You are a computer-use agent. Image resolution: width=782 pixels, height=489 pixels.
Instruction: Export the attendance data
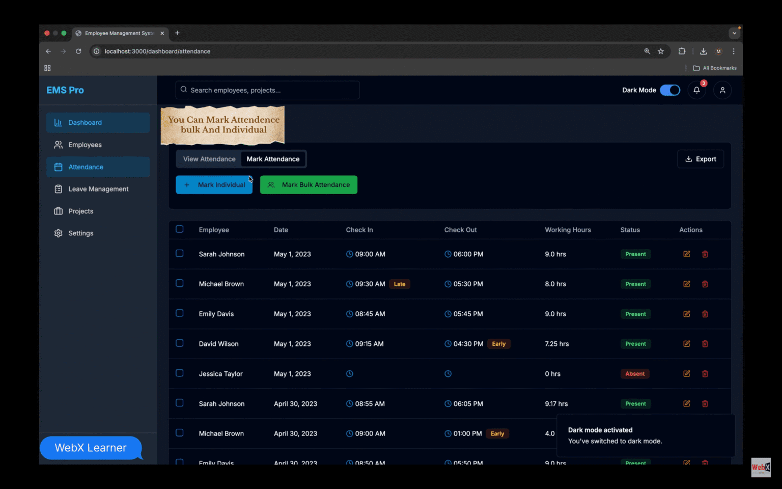tap(701, 159)
